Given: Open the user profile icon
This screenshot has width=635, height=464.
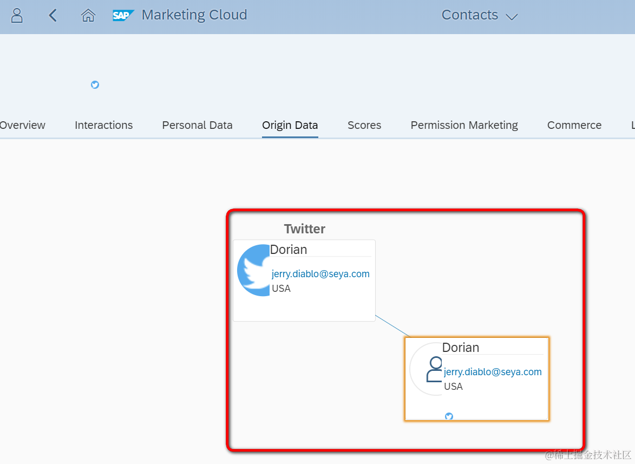Looking at the screenshot, I should pos(17,15).
